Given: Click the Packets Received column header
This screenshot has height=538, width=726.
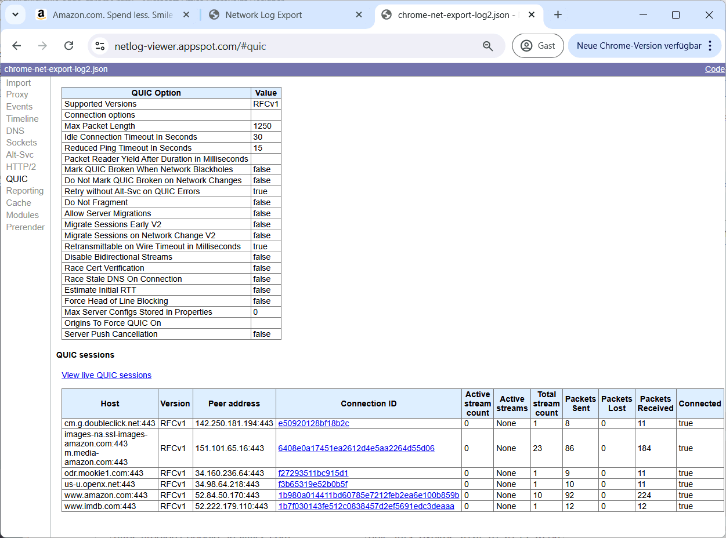Looking at the screenshot, I should (x=656, y=403).
